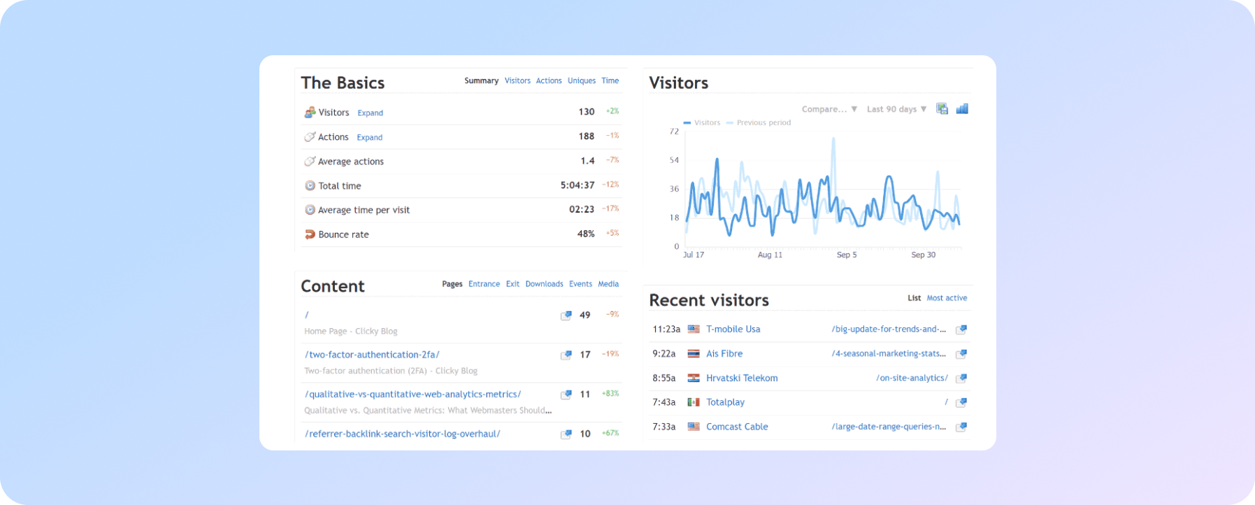Click the T-mobile Usa visitor link

pyautogui.click(x=733, y=329)
